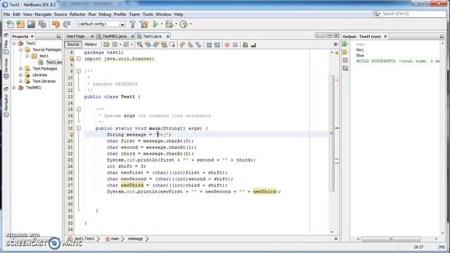Open the Navigate menu
Screen dimensions: 450x253
coord(43,14)
